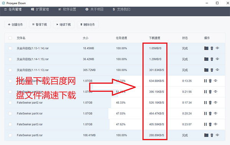Check the box for 天命升级档(1.11-1.13).rar
Image resolution: width=230 pixels, height=145 pixels.
[x=10, y=70]
